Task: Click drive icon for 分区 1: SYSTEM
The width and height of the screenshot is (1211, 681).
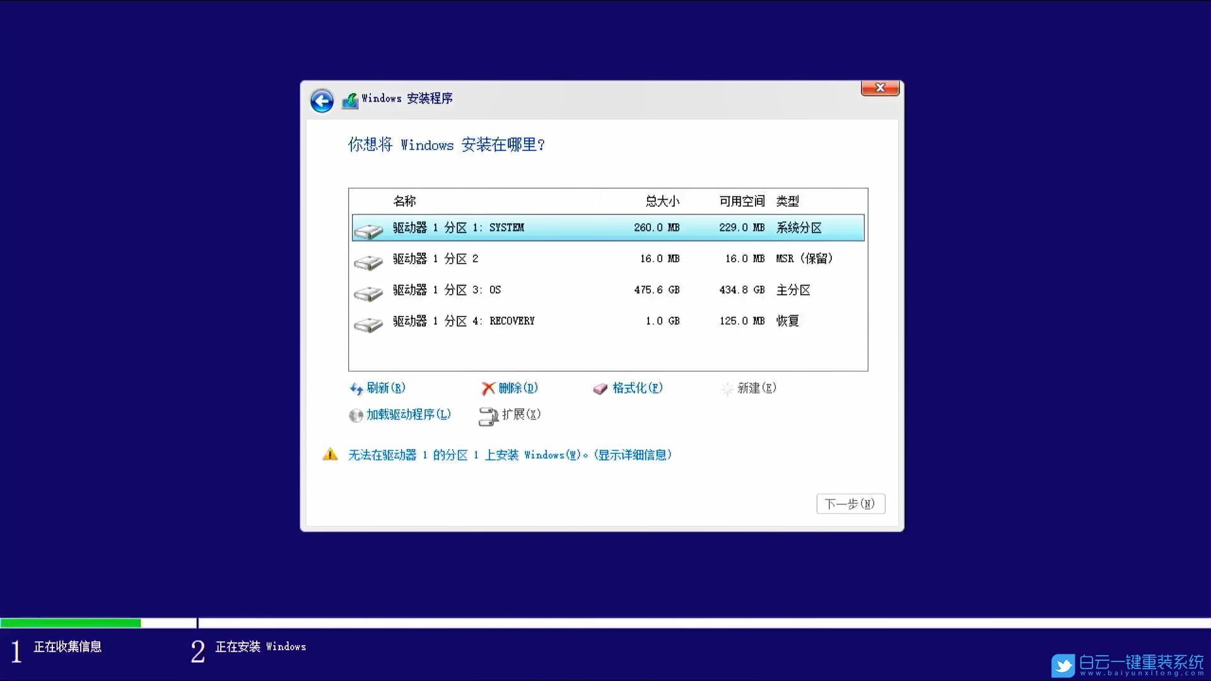Action: point(368,231)
